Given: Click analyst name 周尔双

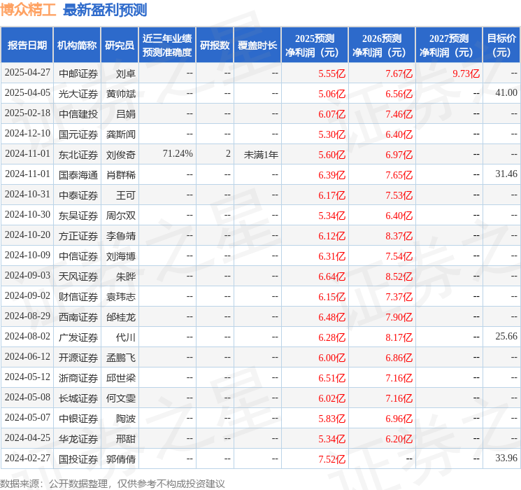Looking at the screenshot, I should (121, 216).
